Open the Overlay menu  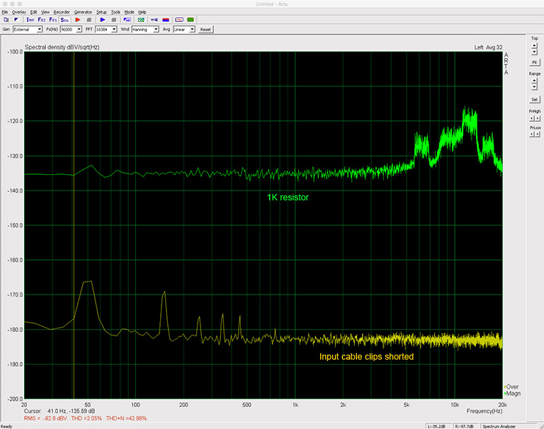(19, 12)
